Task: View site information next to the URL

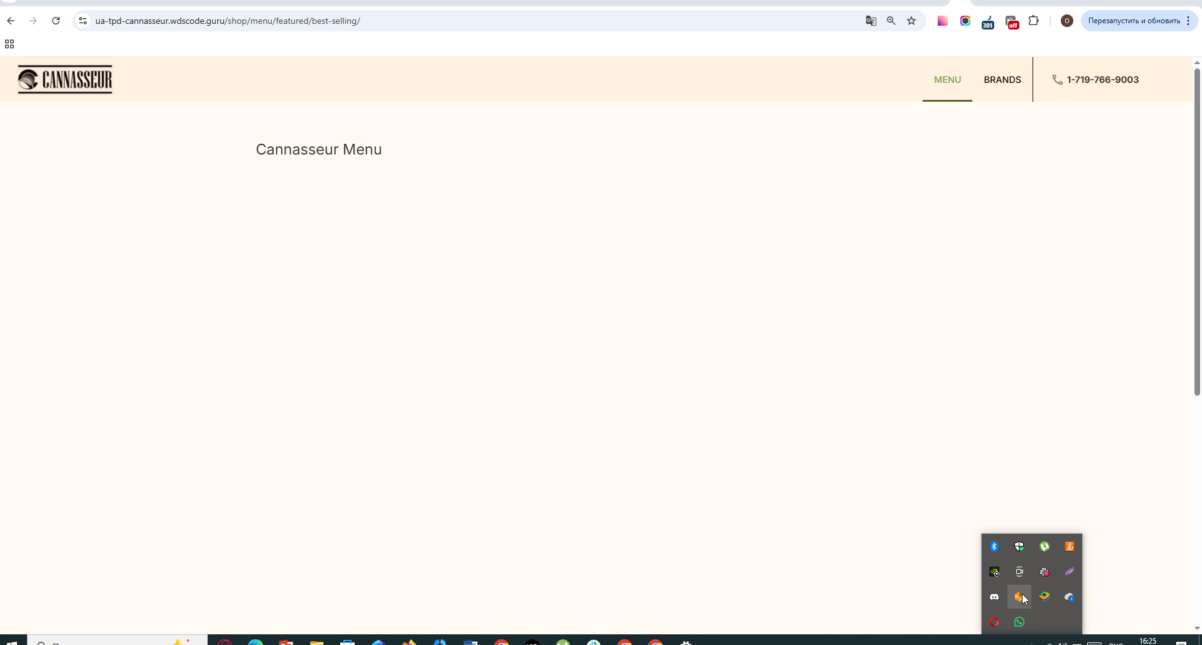Action: (83, 21)
